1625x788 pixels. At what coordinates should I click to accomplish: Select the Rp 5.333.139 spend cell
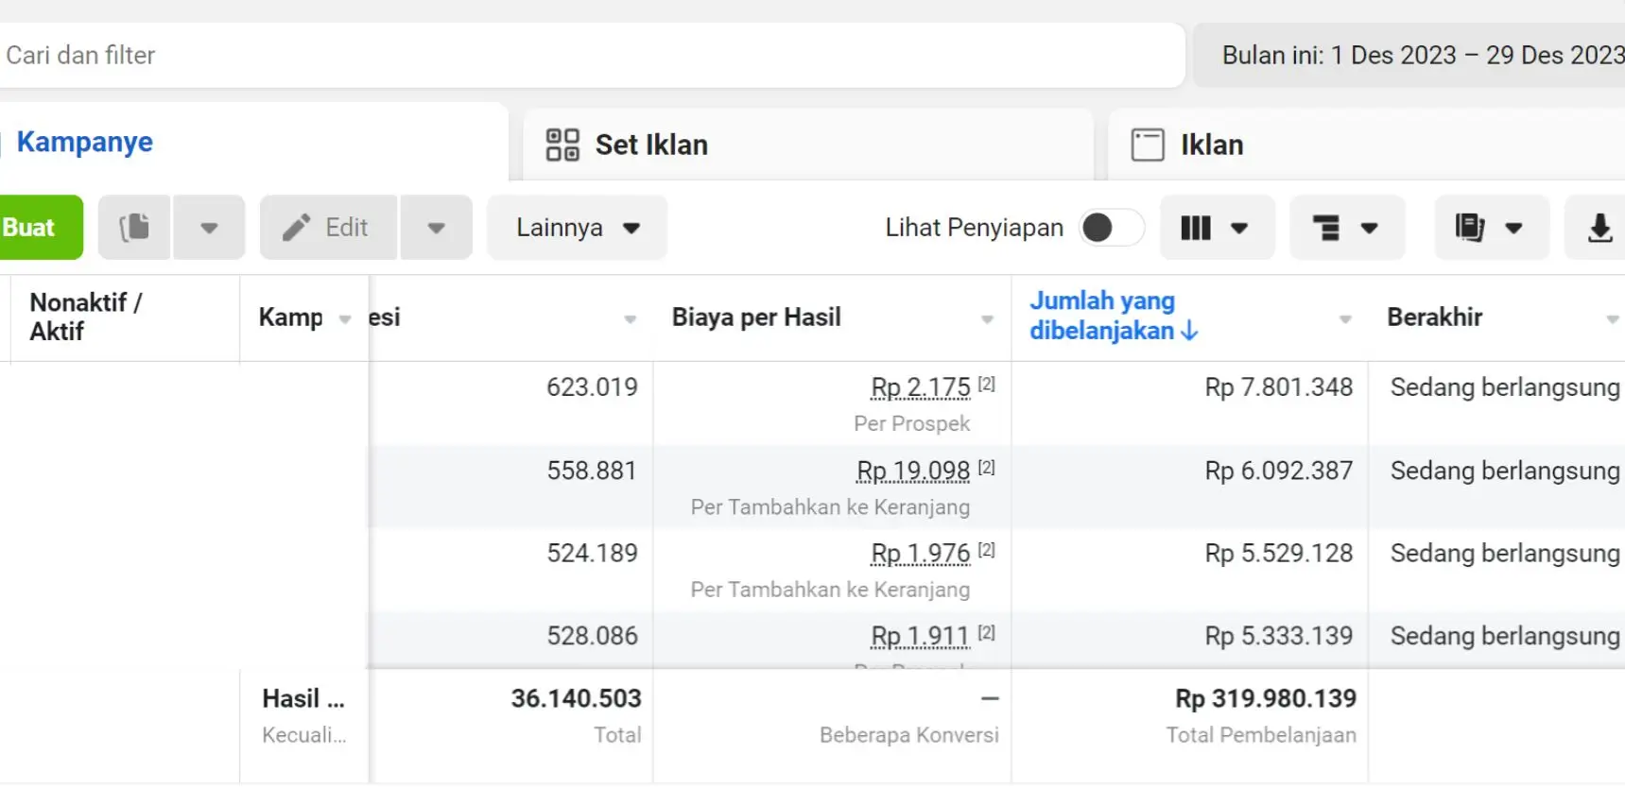pos(1278,636)
